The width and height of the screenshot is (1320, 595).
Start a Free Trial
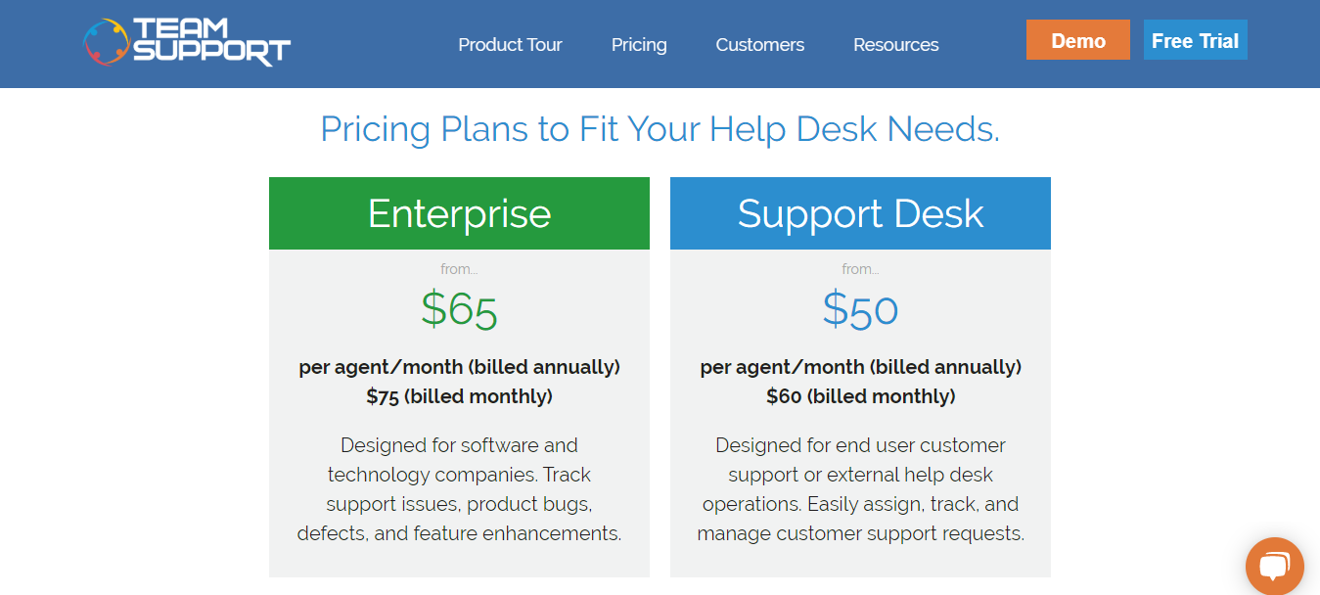(x=1195, y=40)
